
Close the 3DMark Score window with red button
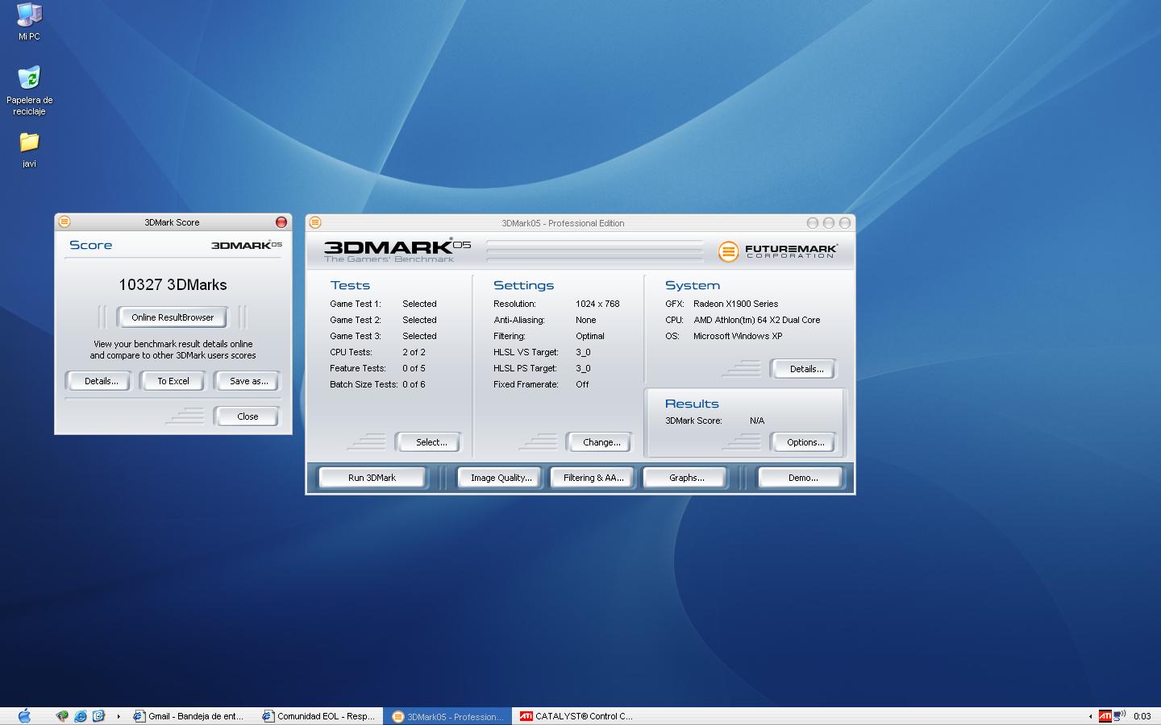pos(281,222)
